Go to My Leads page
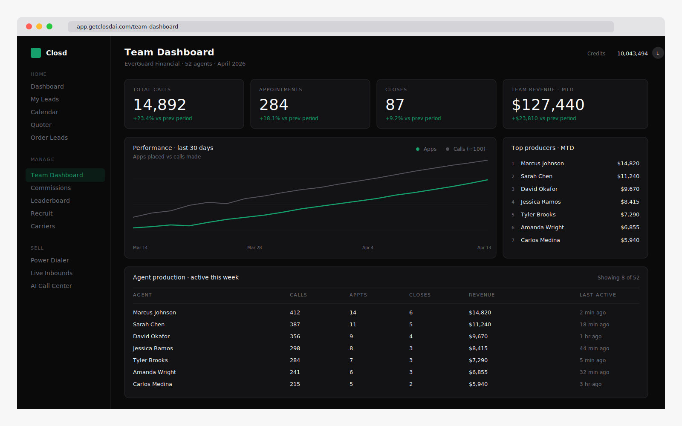This screenshot has height=426, width=682. tap(45, 99)
